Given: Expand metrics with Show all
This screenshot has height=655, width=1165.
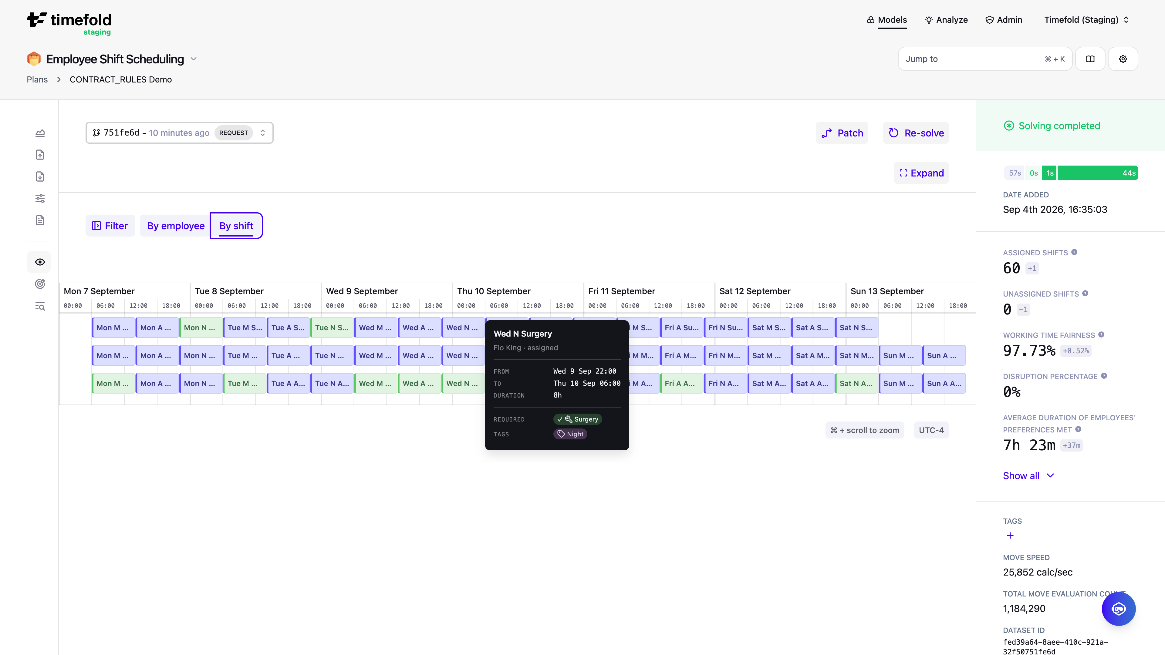Looking at the screenshot, I should click(1028, 475).
